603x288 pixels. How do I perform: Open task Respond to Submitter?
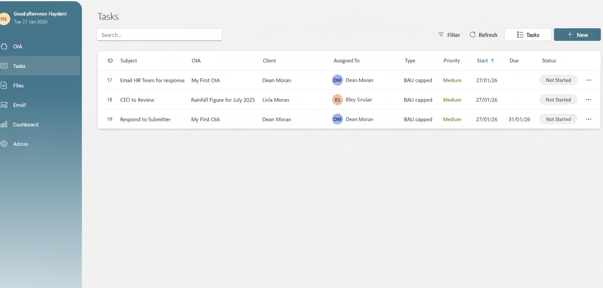145,119
